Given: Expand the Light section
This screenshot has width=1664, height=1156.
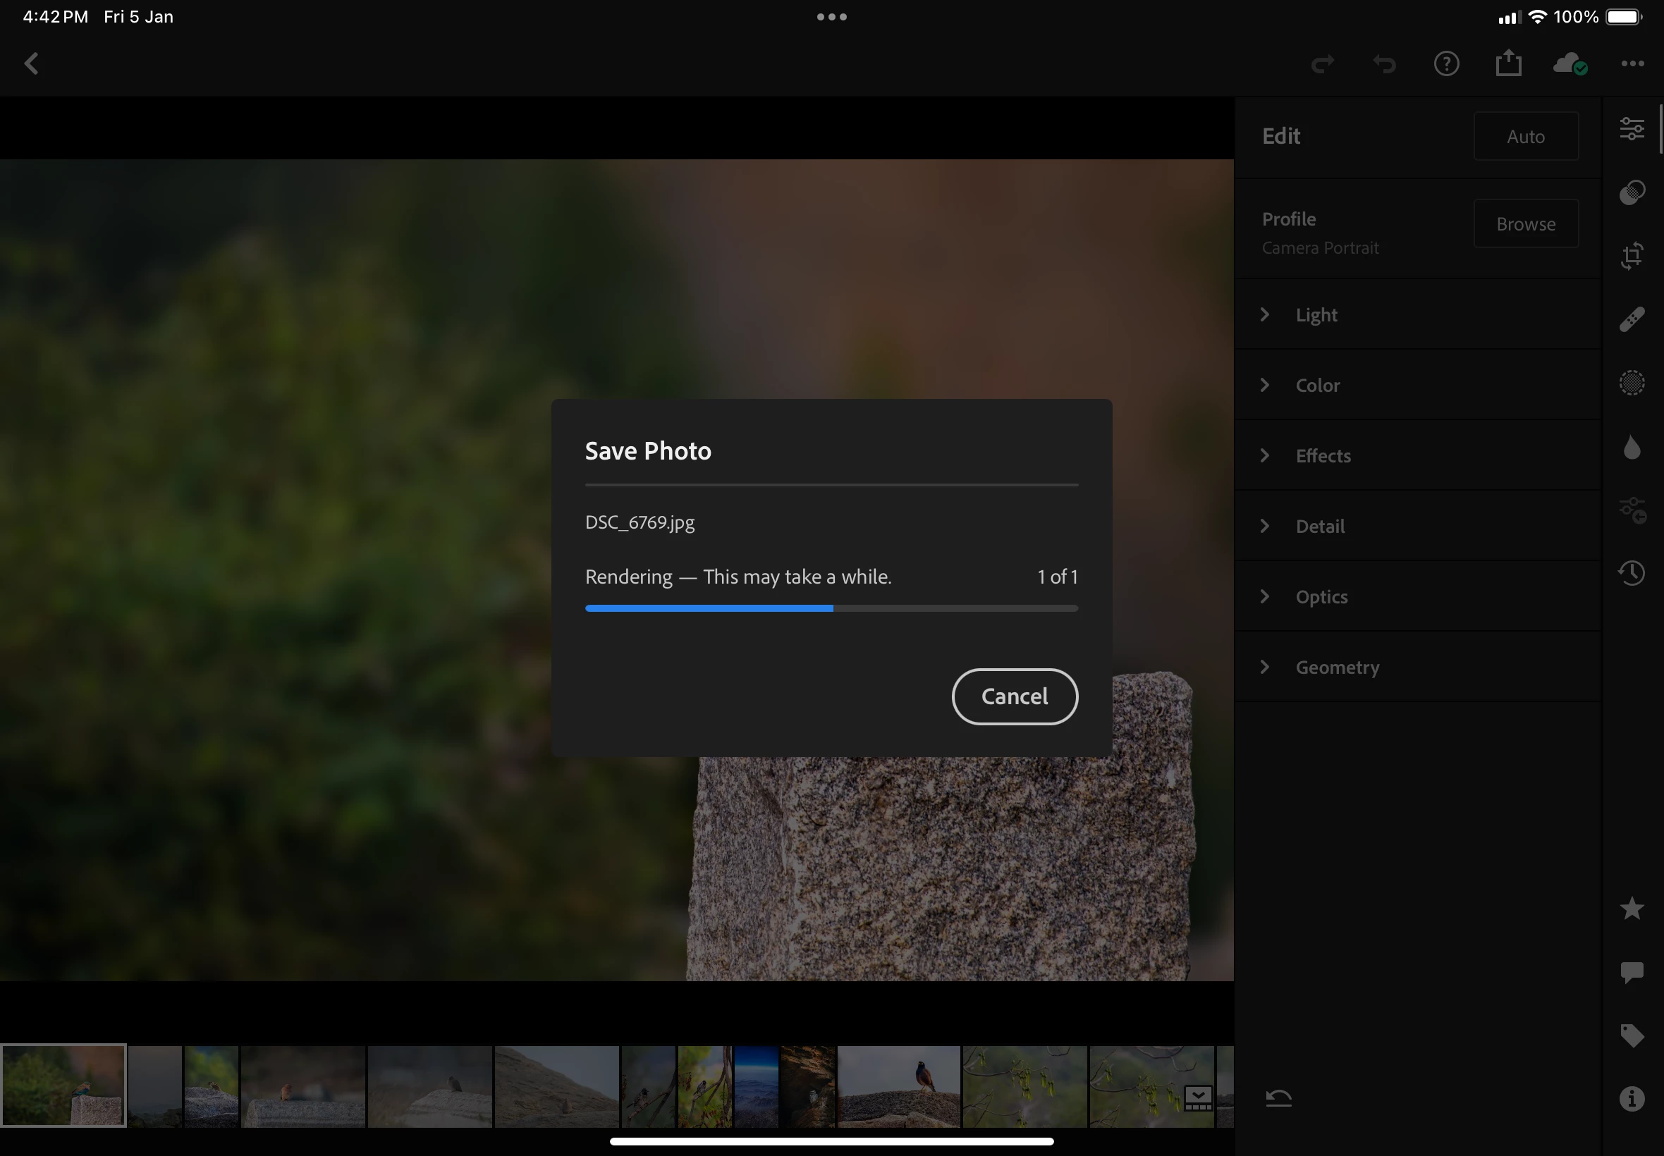Looking at the screenshot, I should pyautogui.click(x=1316, y=315).
